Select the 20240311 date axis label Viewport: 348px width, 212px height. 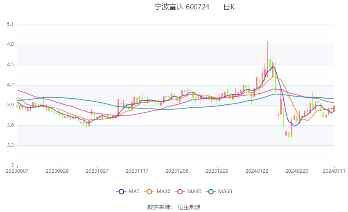point(334,171)
